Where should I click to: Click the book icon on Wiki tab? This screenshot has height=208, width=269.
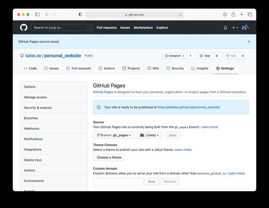click(149, 68)
